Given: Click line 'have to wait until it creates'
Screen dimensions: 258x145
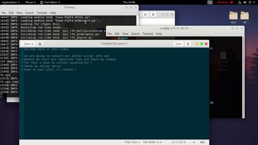Looking at the screenshot, I should click(x=49, y=70).
